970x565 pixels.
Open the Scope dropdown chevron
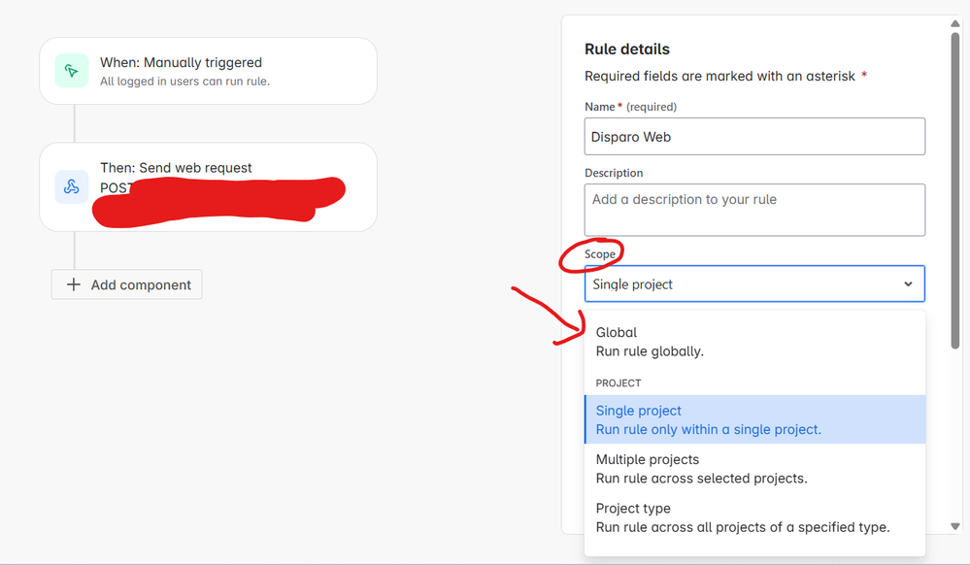click(909, 283)
